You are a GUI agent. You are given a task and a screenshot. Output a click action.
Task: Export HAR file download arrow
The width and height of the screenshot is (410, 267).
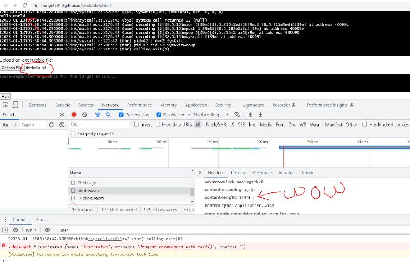click(x=260, y=115)
